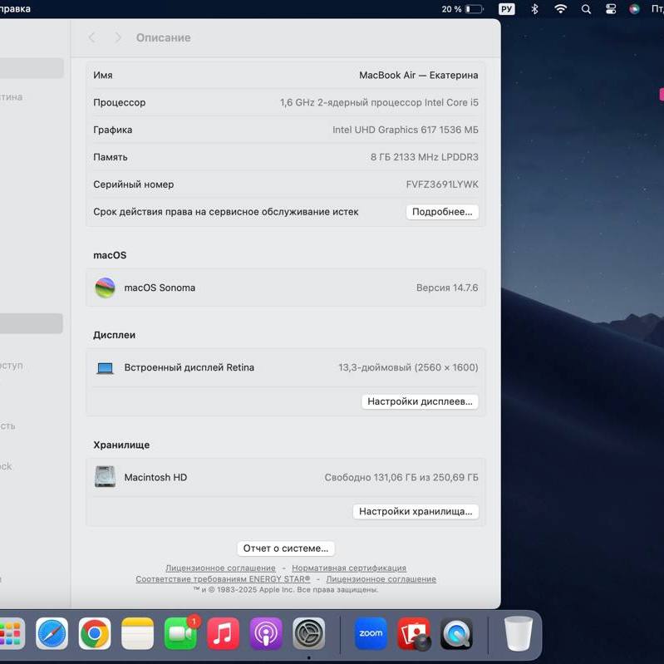The image size is (664, 664).
Task: Click the built-in Retina display icon
Action: pos(105,368)
